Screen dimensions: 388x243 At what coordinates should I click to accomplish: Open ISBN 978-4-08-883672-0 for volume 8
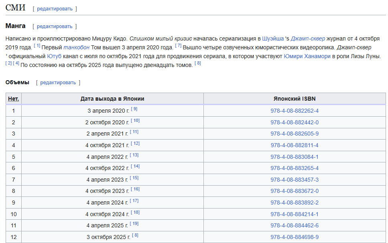[x=295, y=191]
